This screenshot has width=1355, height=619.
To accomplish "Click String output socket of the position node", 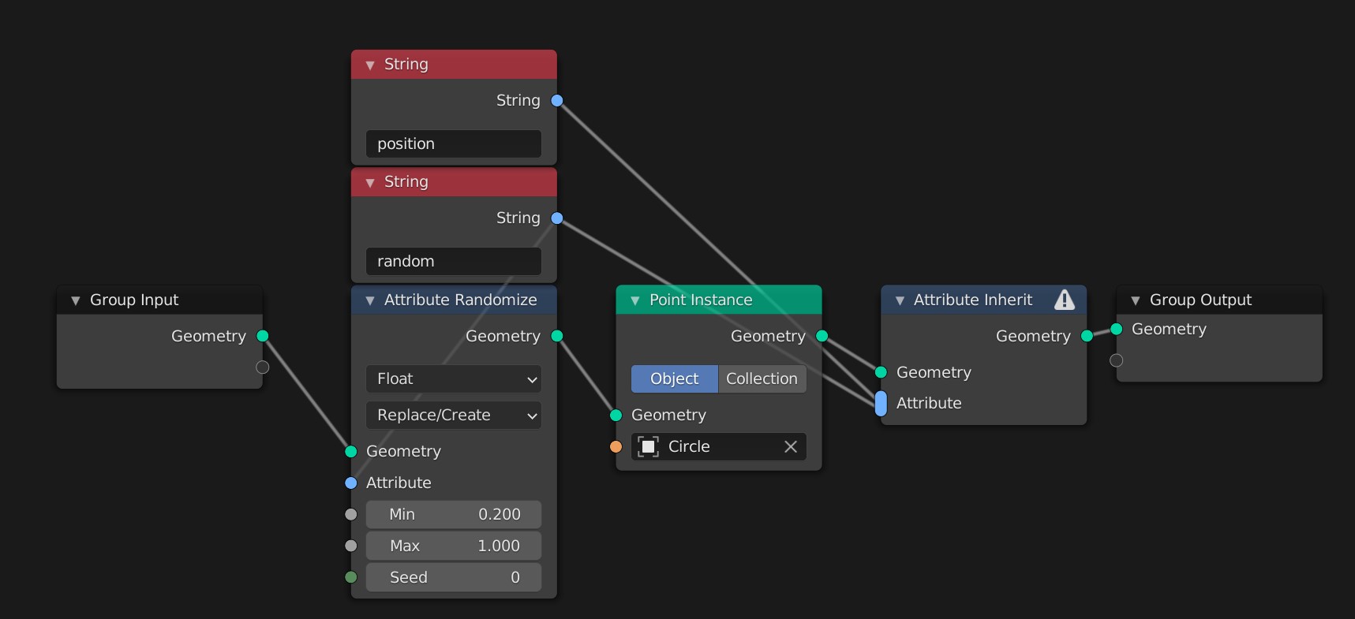I will pos(557,100).
